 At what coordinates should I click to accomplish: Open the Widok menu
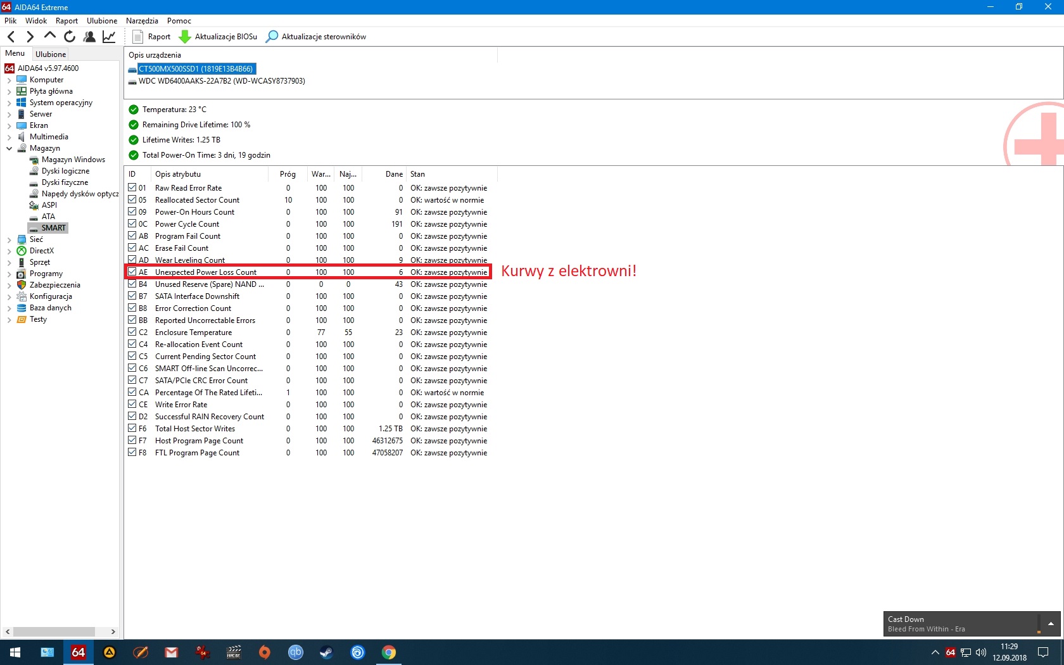pyautogui.click(x=36, y=20)
